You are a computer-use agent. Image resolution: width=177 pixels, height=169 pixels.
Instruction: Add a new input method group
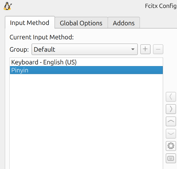coord(145,49)
